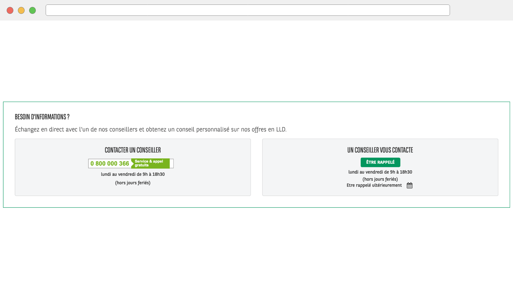
Task: Click hors jours feriés under ÊTRE RAPPELÉ
Action: (380, 179)
